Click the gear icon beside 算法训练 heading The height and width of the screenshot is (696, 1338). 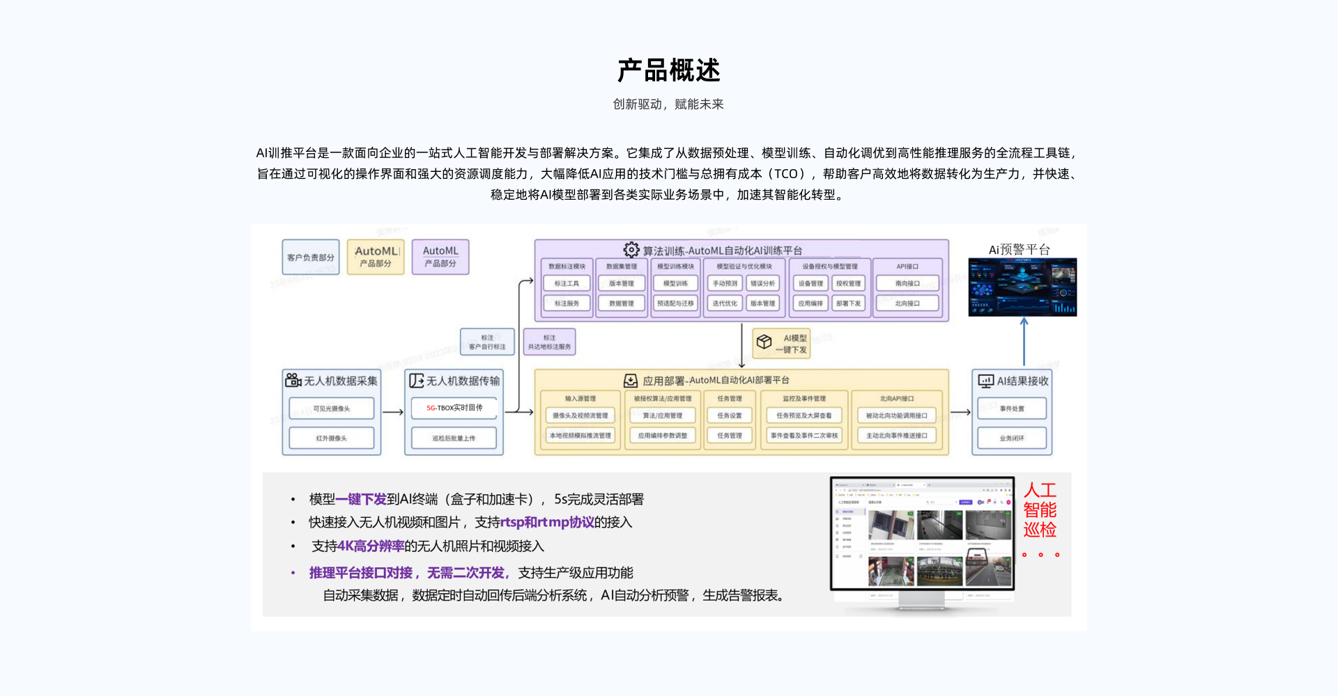[631, 250]
